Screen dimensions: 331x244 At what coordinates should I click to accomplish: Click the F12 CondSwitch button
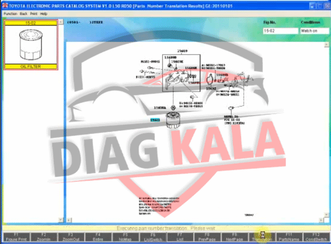(316, 237)
